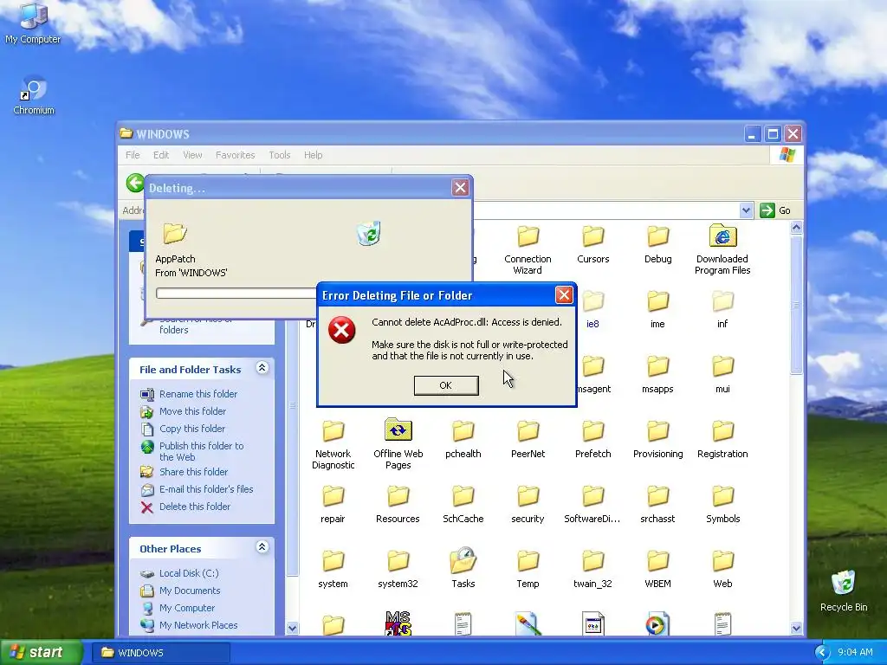Open the View menu
This screenshot has height=665, width=887.
coord(192,155)
